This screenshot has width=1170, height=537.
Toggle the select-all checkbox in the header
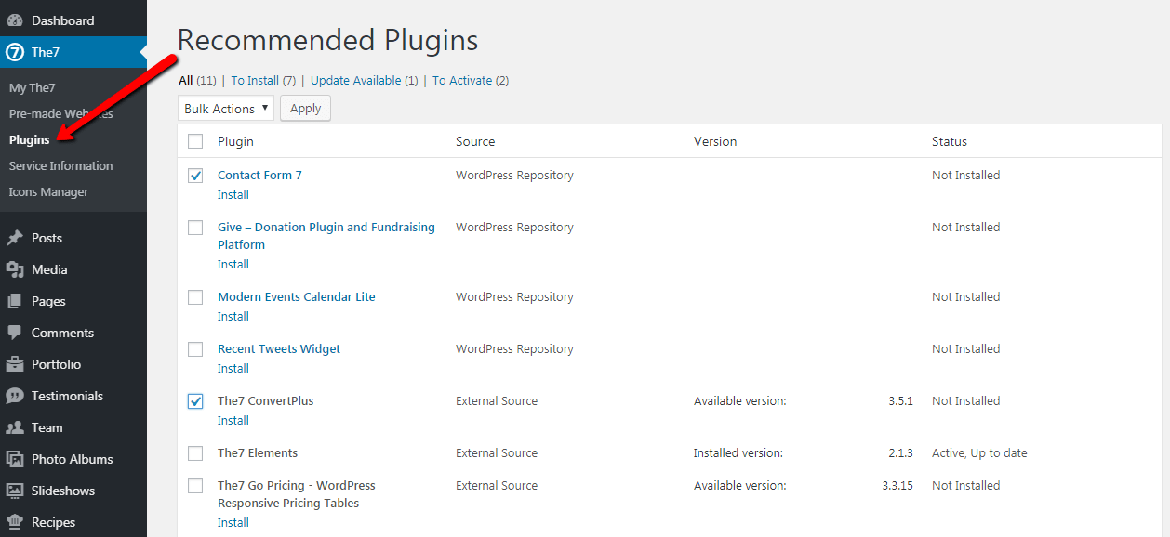click(x=194, y=140)
